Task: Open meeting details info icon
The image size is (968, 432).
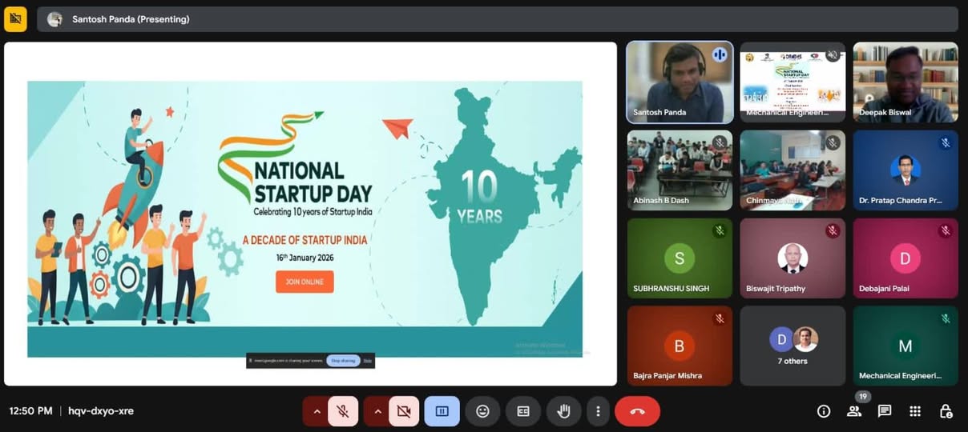Action: (x=823, y=411)
